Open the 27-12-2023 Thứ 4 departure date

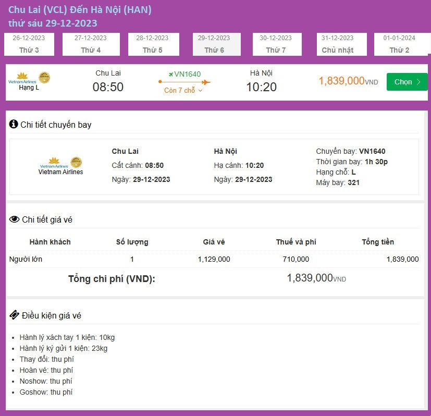pos(91,44)
